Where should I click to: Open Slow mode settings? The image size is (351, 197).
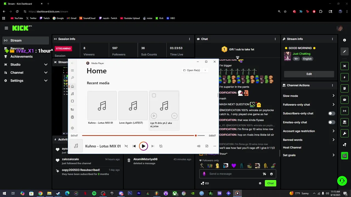point(309,96)
